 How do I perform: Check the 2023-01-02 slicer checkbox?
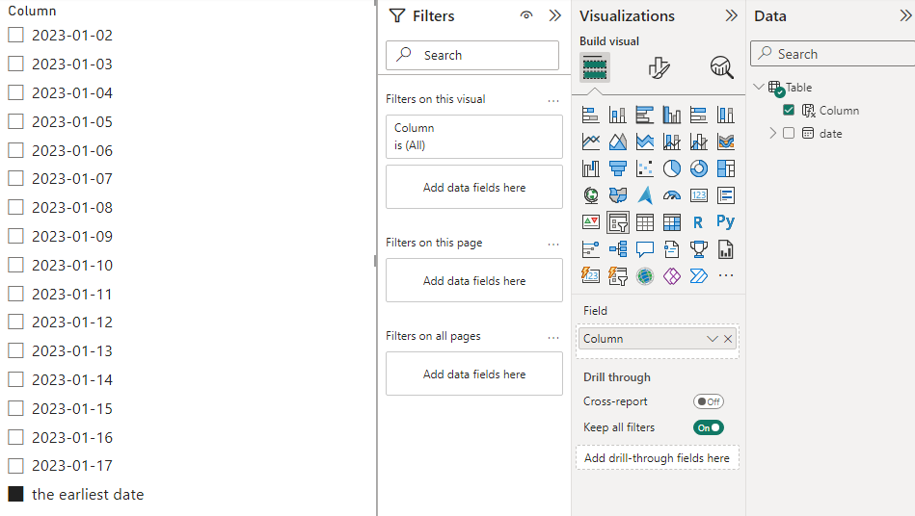pos(15,35)
